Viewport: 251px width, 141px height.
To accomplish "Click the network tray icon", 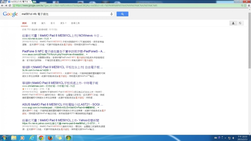I will click(229, 138).
